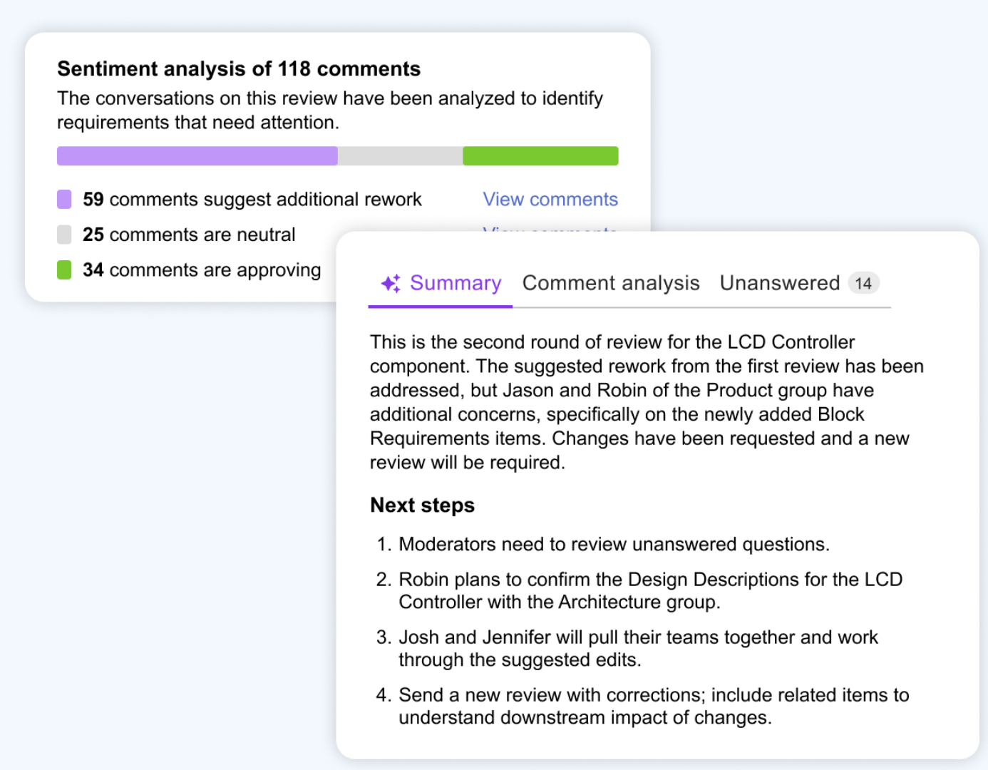This screenshot has height=770, width=988.
Task: Open the Summary tab
Action: coord(456,284)
